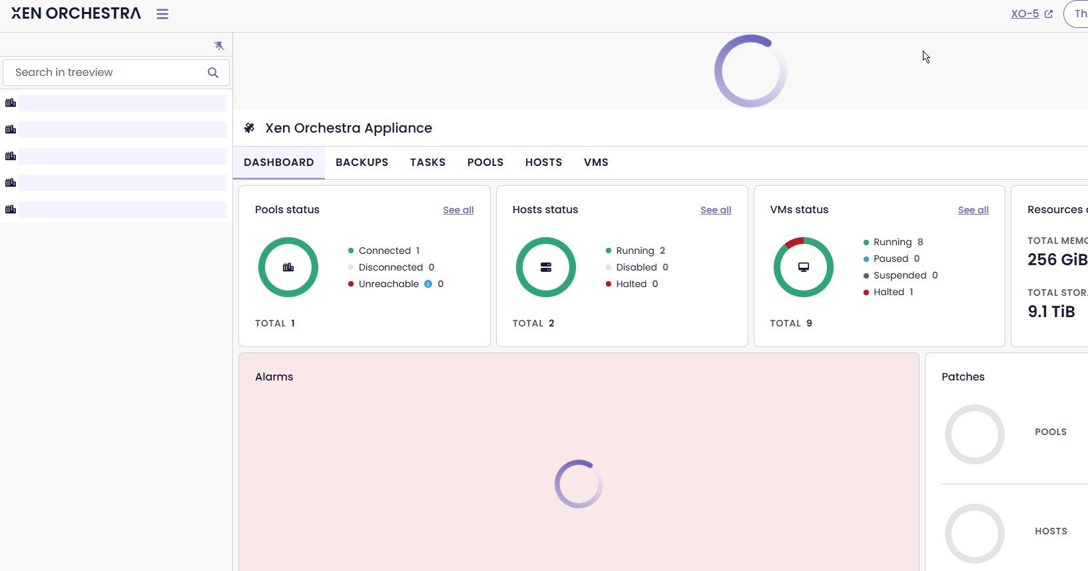
Task: Click See all in Pools status
Action: coord(458,210)
